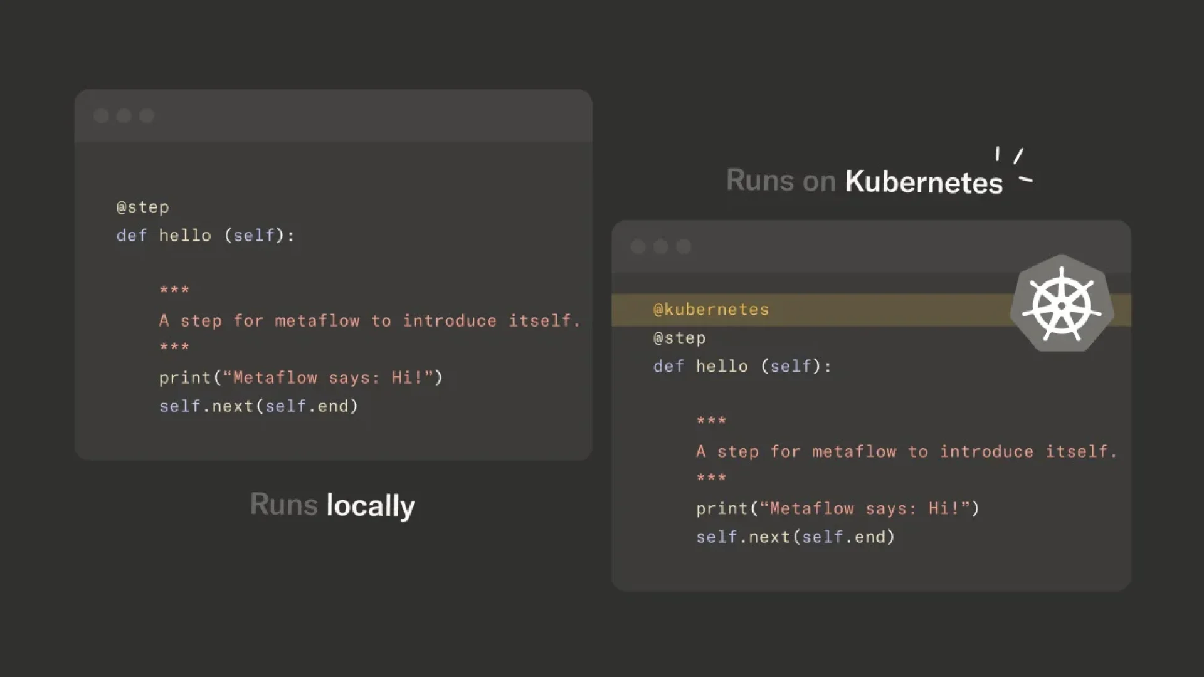Click the first window dot of the Kubernetes window
The height and width of the screenshot is (677, 1204).
(638, 247)
